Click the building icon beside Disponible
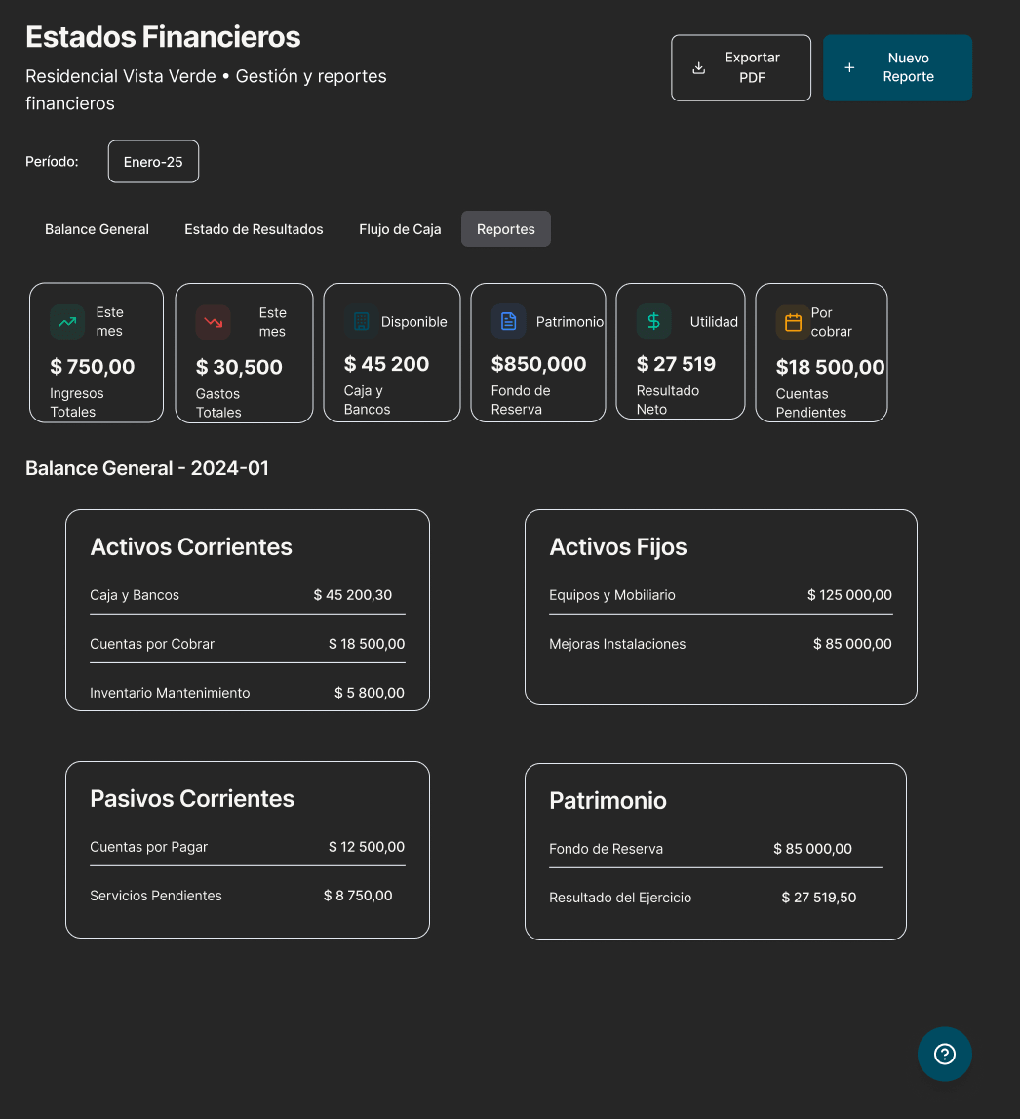The width and height of the screenshot is (1020, 1119). click(361, 321)
